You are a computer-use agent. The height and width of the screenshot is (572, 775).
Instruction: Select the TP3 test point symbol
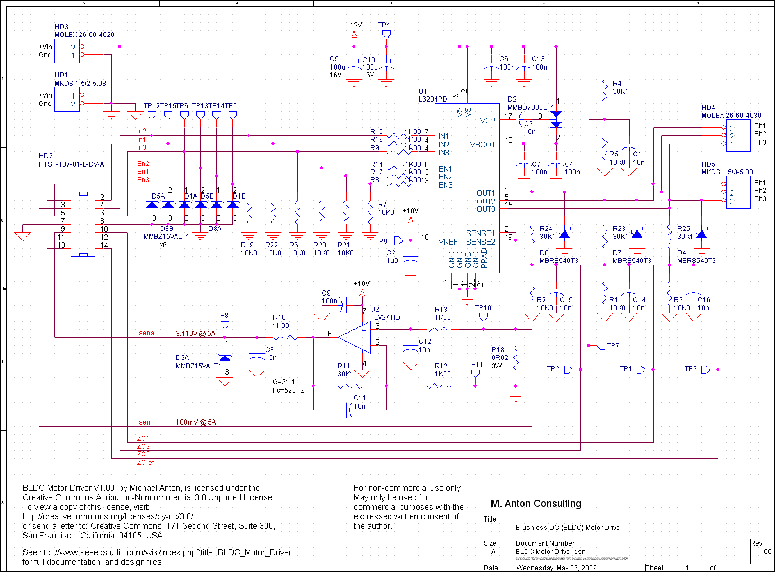[x=706, y=370]
